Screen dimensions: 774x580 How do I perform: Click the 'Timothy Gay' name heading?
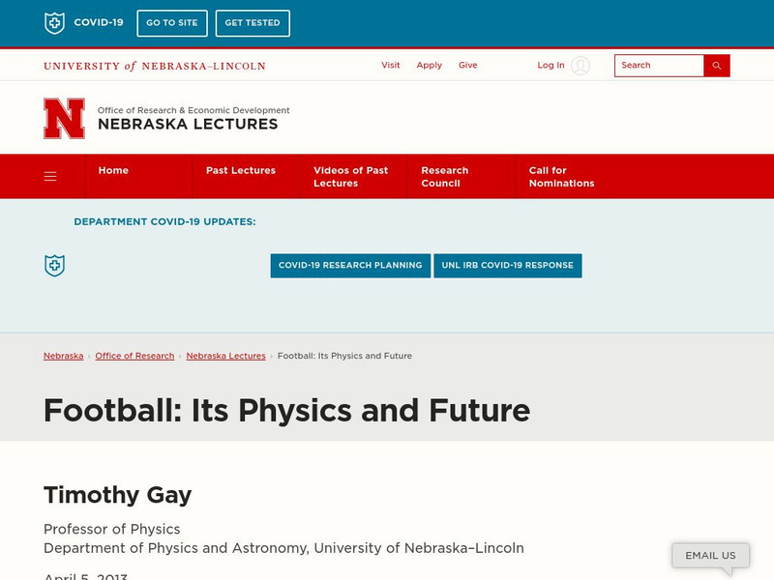coord(117,495)
